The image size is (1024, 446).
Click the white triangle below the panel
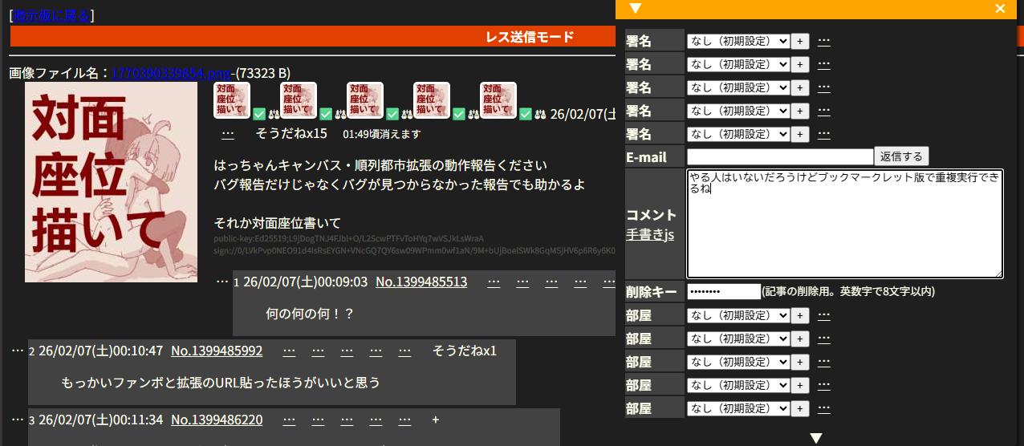[x=816, y=438]
